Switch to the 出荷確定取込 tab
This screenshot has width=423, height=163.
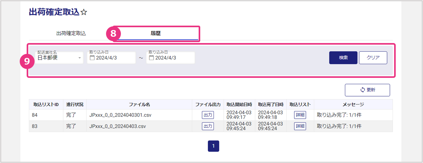[x=71, y=33]
